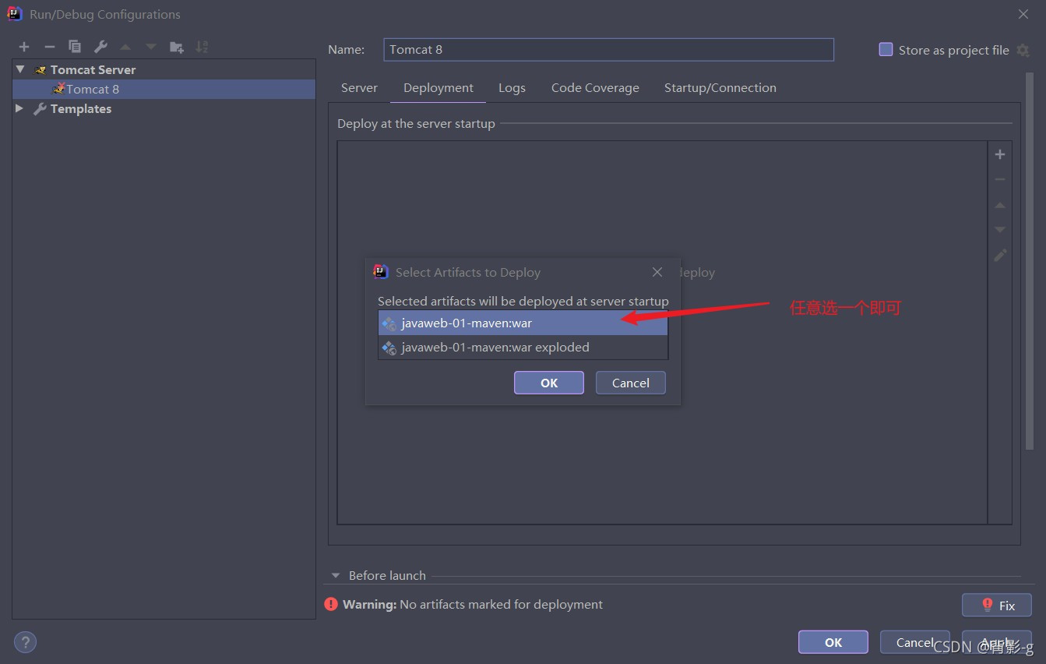Open gear settings next to Store as project file
The width and height of the screenshot is (1046, 664).
pyautogui.click(x=1023, y=50)
